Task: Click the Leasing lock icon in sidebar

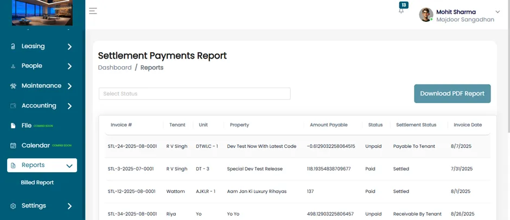Action: [x=13, y=47]
